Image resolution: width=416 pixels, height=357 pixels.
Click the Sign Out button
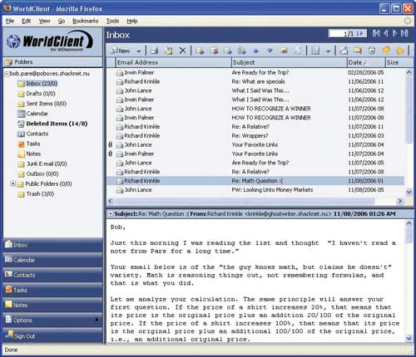[52, 335]
